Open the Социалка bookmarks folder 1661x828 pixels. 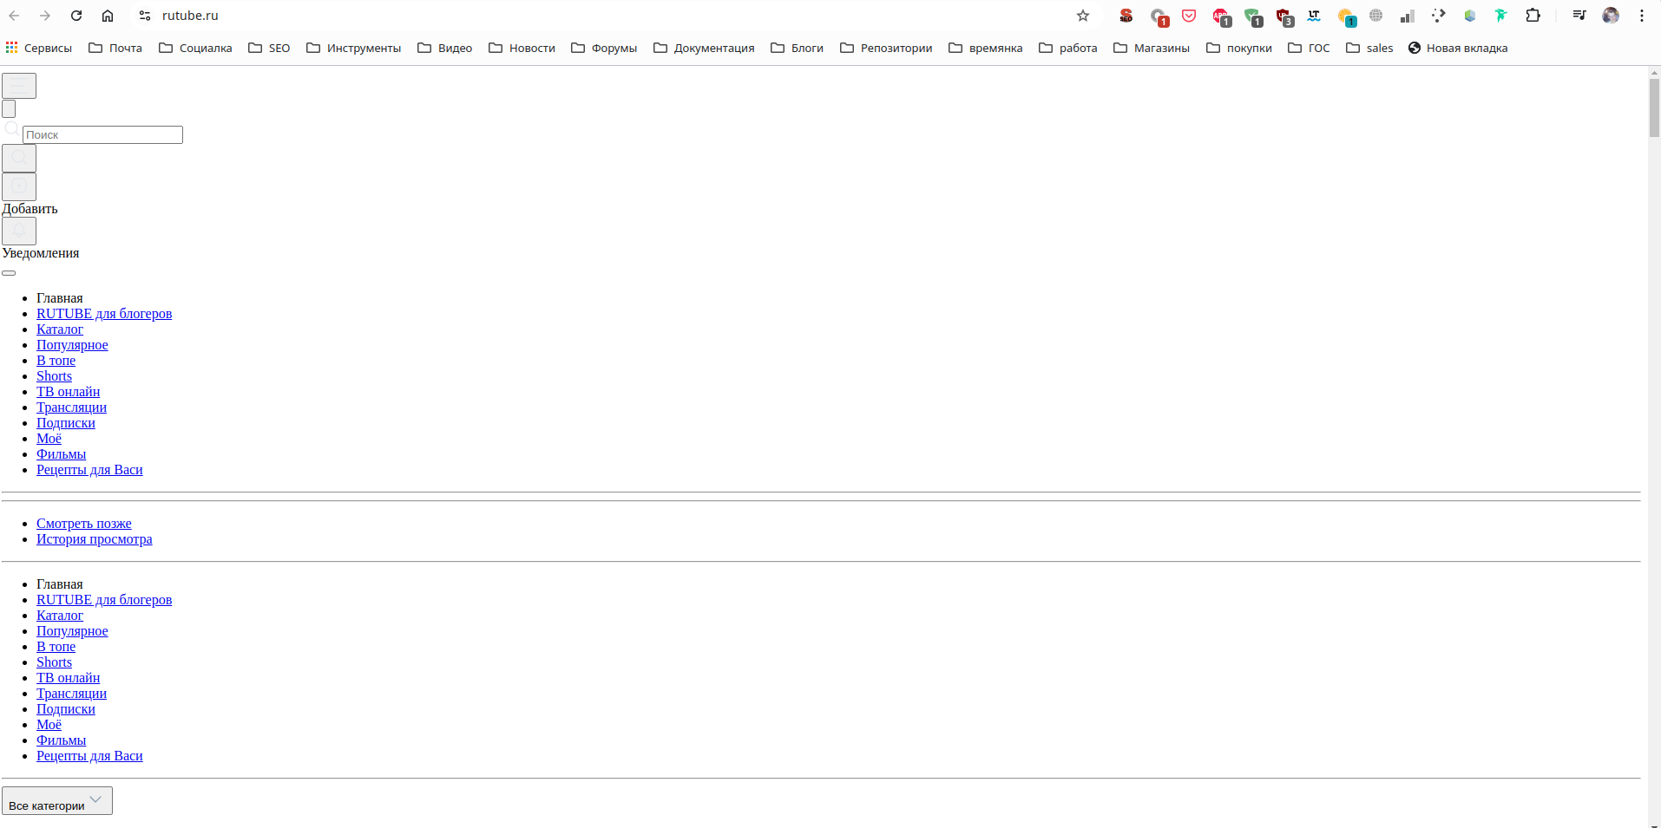(x=195, y=48)
